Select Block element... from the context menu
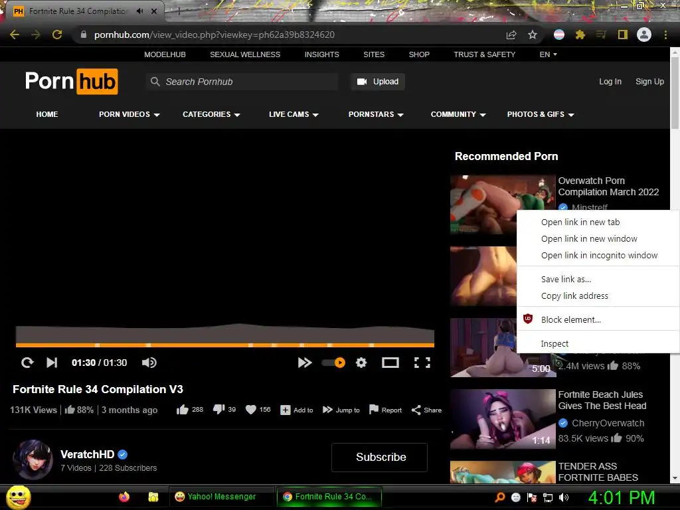This screenshot has width=680, height=510. [598, 319]
